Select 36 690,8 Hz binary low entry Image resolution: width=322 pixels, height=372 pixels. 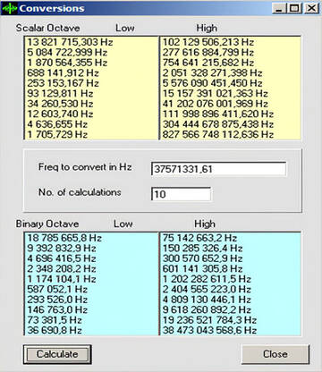point(55,330)
